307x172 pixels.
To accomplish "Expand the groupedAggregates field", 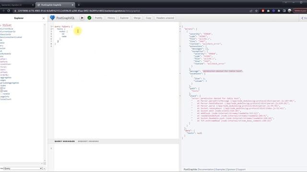I will point(10,83).
